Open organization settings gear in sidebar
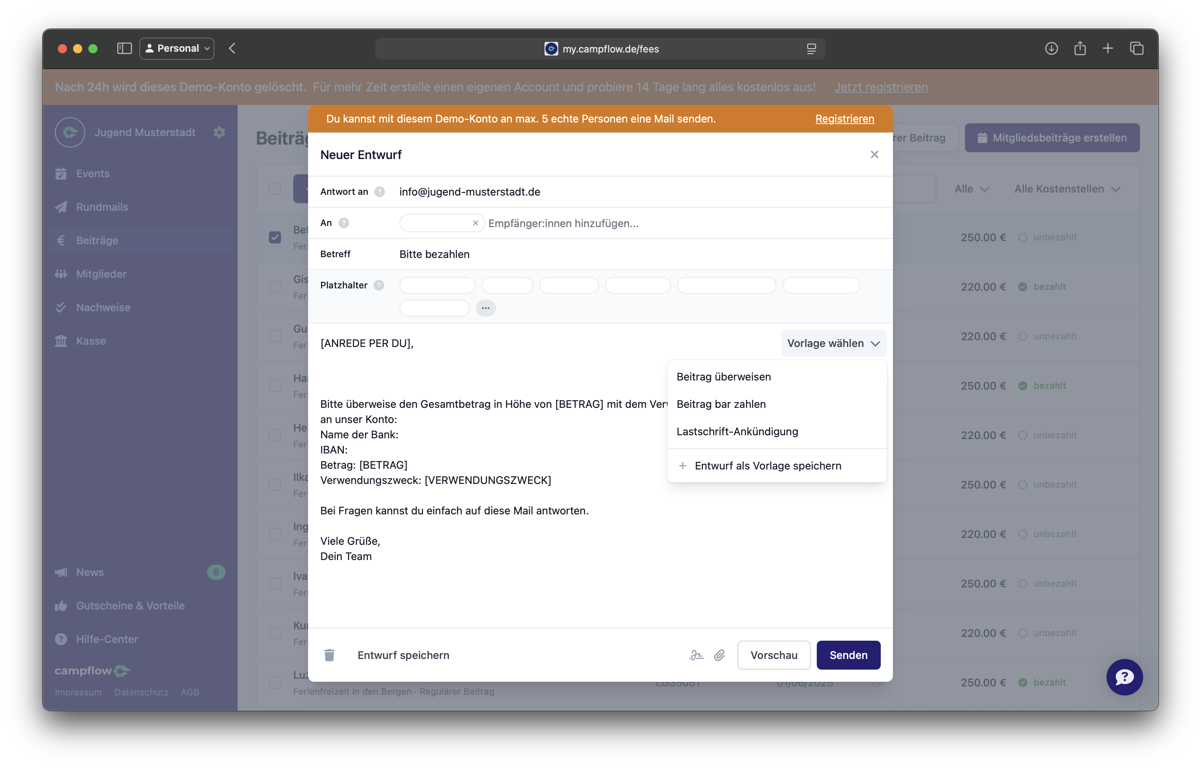Viewport: 1201px width, 767px height. click(x=219, y=132)
